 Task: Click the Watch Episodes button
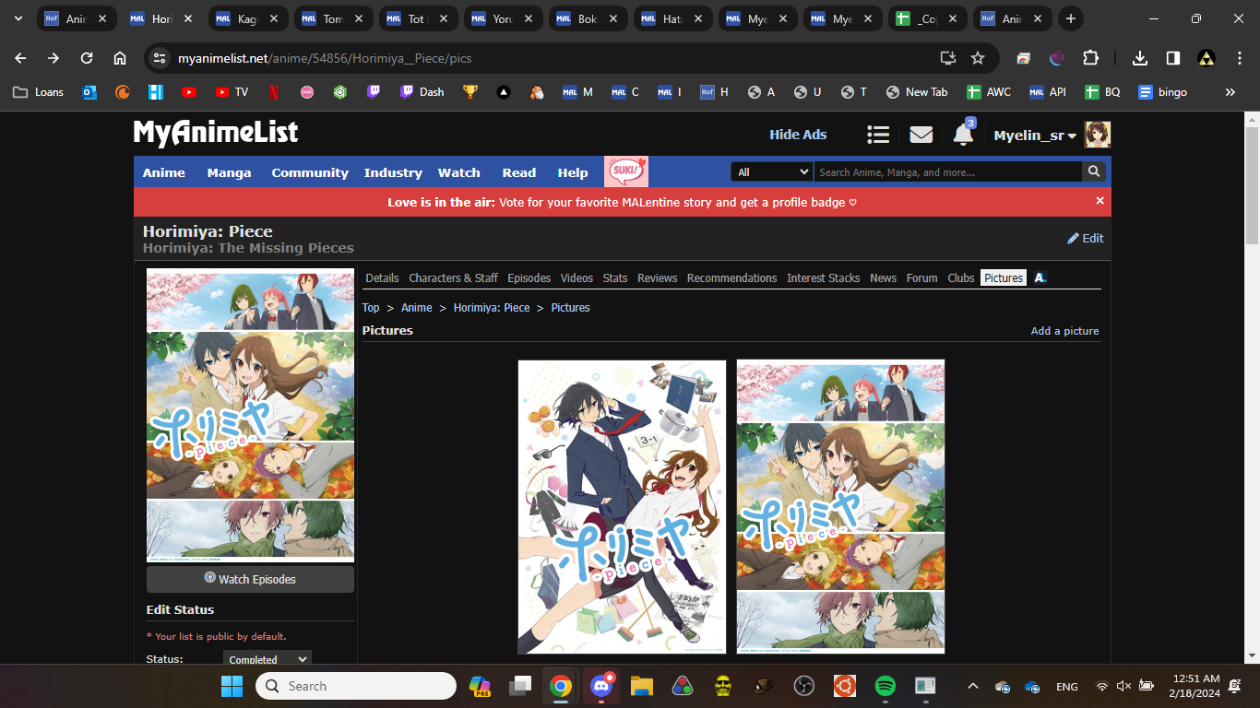point(250,579)
